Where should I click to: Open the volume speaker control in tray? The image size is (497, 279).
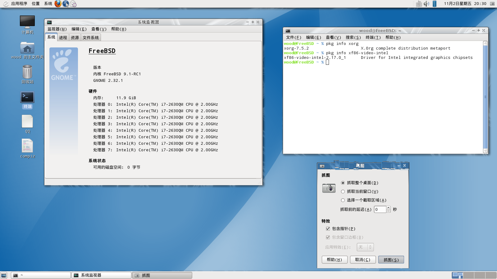pos(426,4)
